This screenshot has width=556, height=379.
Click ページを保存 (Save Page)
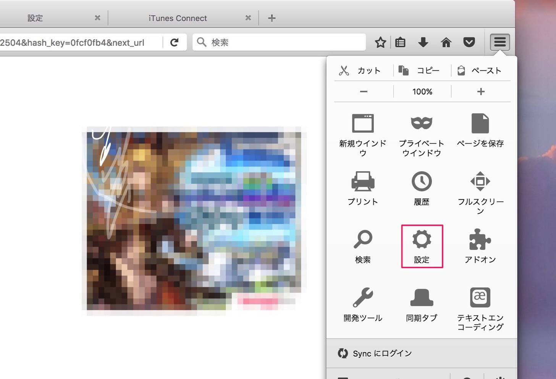click(480, 130)
